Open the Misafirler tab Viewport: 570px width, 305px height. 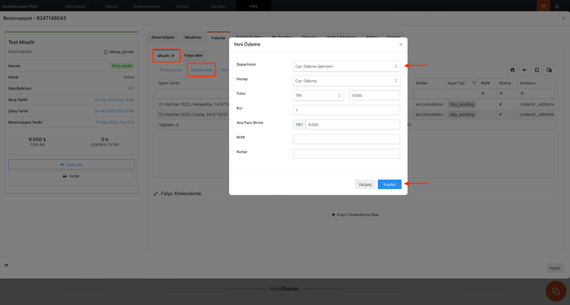[x=193, y=37]
